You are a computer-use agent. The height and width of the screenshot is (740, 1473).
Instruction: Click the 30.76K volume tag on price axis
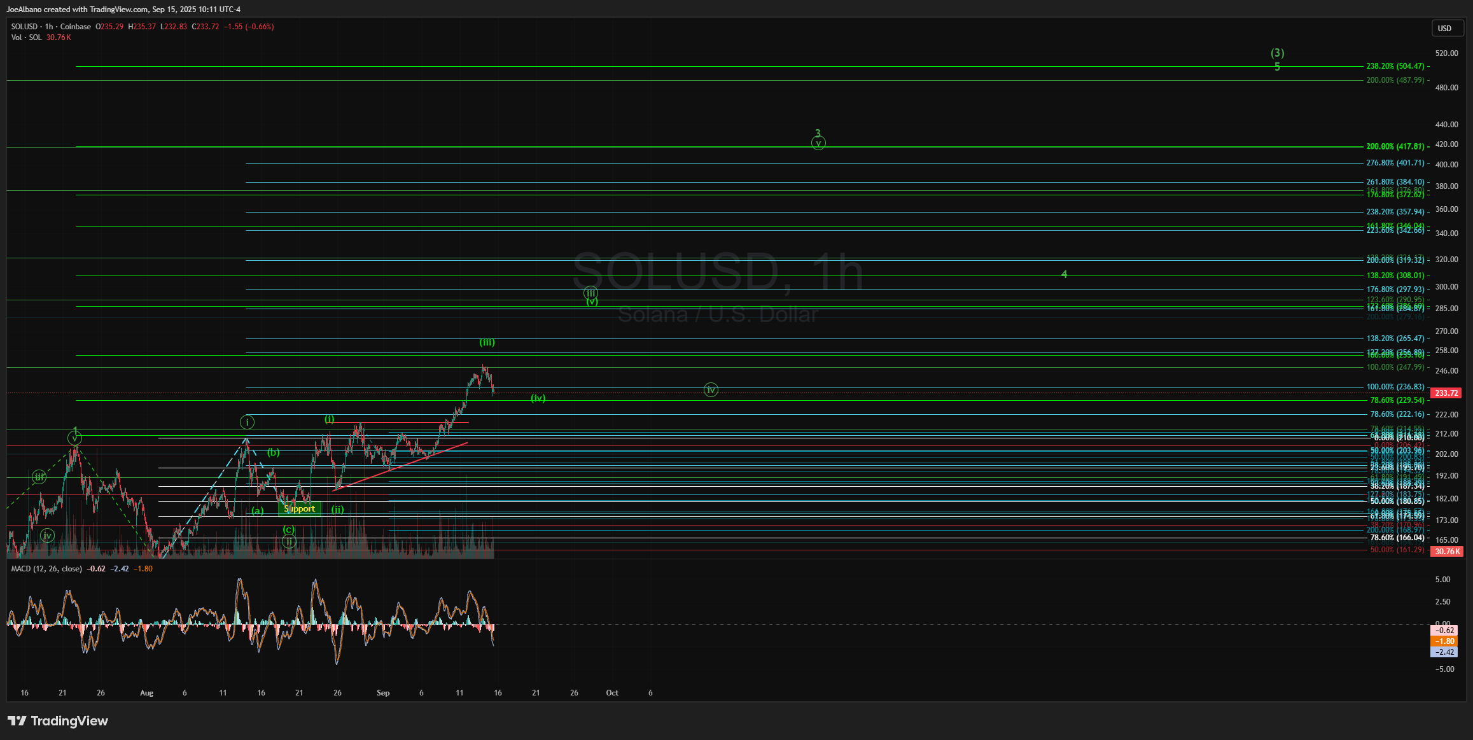[x=1446, y=552]
